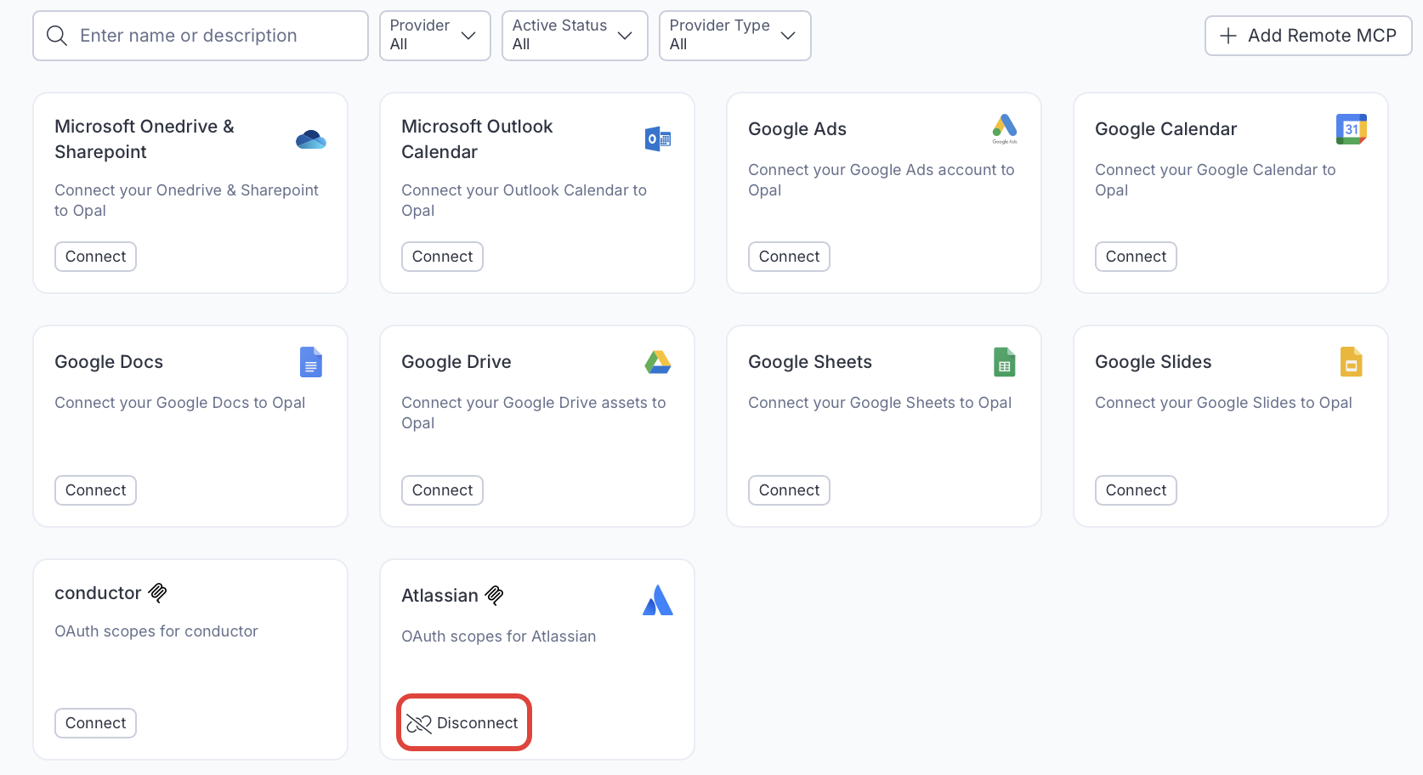Open the Provider Type dropdown

pos(734,36)
